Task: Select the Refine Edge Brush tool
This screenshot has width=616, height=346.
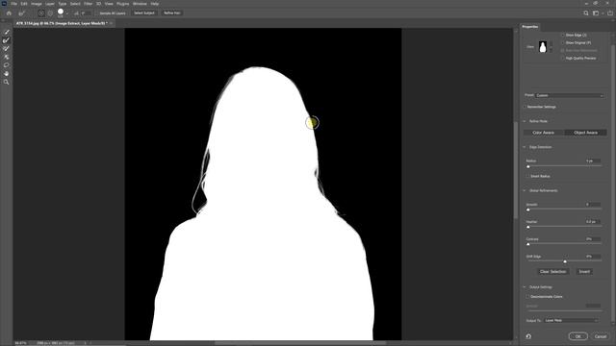Action: click(7, 40)
